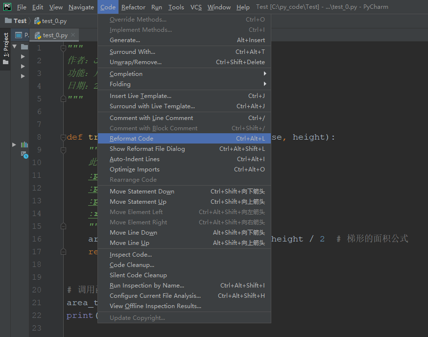Screen dimensions: 428x337
Task: Open the Window menu
Action: pyautogui.click(x=219, y=7)
